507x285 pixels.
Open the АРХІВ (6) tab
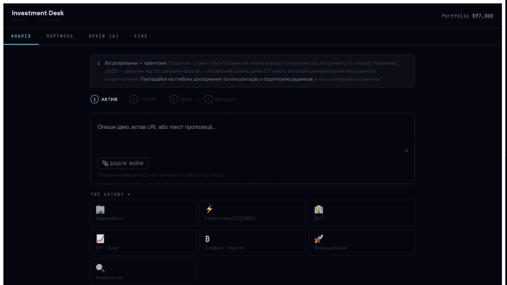104,36
